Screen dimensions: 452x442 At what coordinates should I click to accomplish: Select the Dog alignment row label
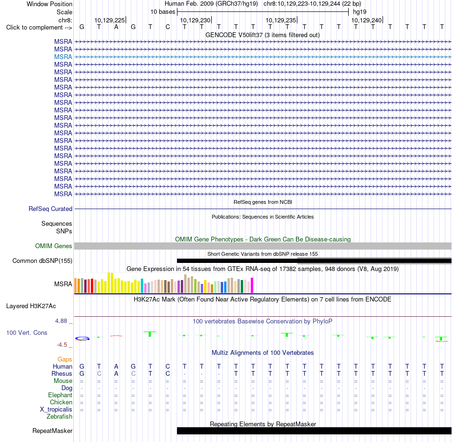click(x=67, y=388)
